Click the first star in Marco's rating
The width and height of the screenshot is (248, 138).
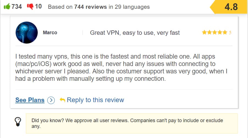[205, 33]
